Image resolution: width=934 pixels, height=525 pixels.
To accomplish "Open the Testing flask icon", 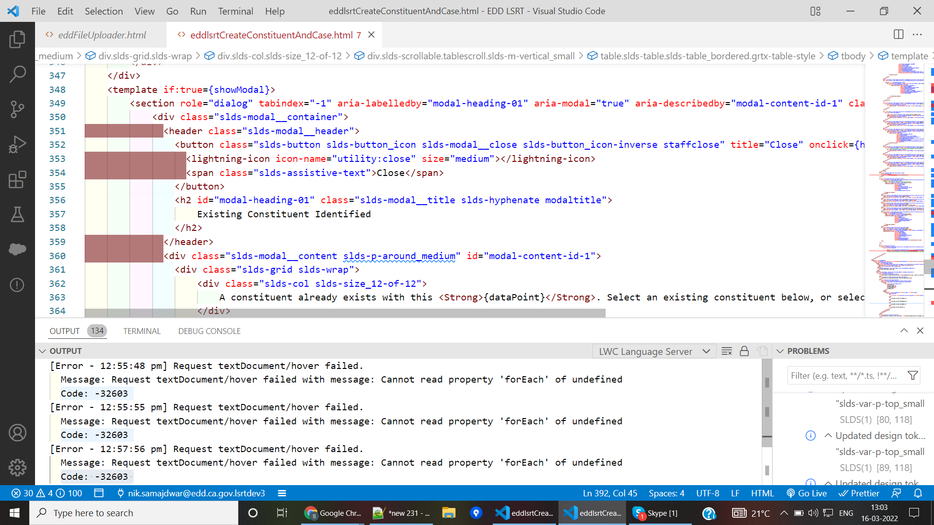I will 18,214.
